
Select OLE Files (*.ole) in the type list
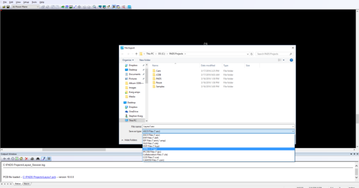218,143
